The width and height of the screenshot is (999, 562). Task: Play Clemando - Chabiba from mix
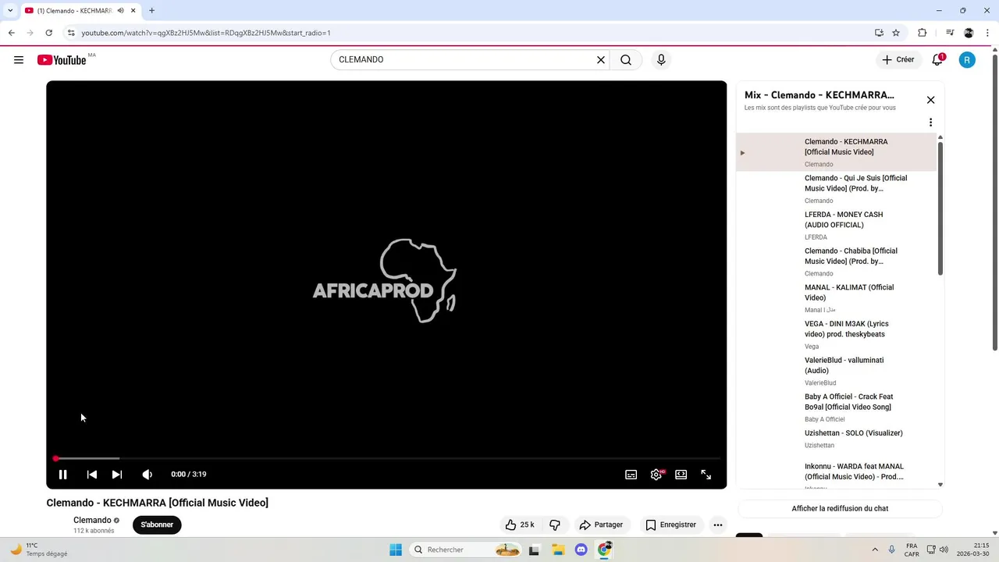(x=836, y=261)
